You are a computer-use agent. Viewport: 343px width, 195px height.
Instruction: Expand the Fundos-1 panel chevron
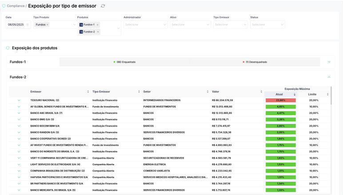[329, 62]
